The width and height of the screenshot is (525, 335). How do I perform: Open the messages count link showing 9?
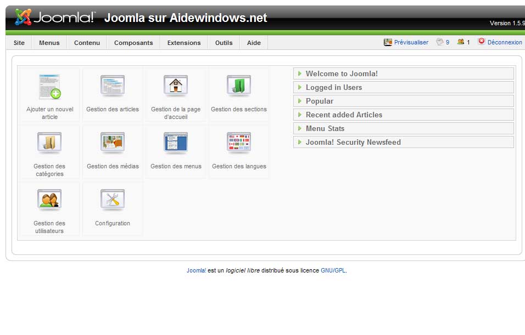pyautogui.click(x=448, y=42)
